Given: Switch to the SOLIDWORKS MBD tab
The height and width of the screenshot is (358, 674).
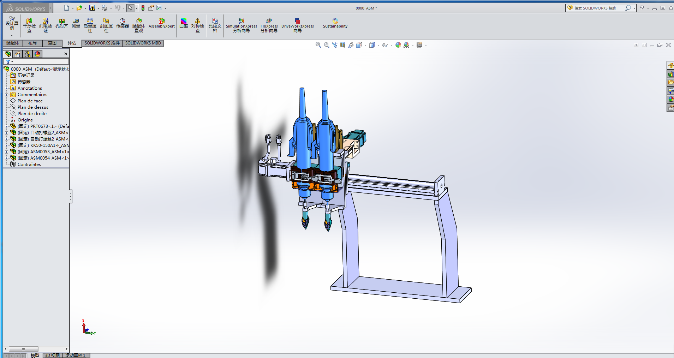Looking at the screenshot, I should click(x=143, y=43).
